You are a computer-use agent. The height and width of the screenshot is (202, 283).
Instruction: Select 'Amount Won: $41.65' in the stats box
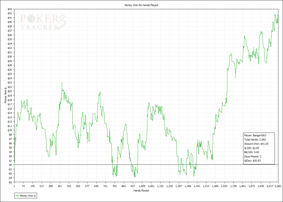tap(256, 144)
